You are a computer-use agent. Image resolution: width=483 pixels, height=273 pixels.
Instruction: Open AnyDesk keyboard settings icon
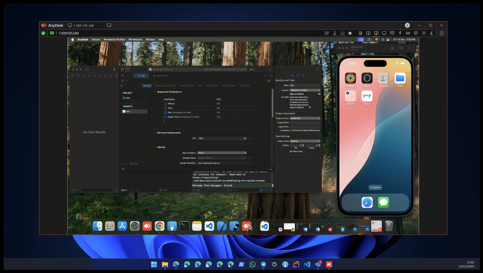tap(408, 33)
